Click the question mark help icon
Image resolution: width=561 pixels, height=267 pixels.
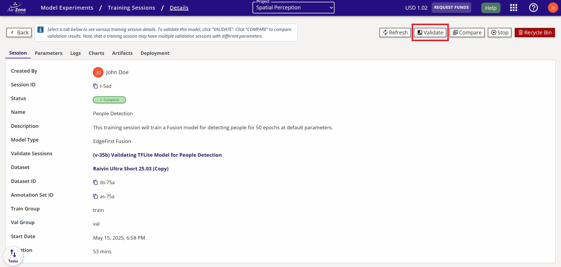coord(533,8)
